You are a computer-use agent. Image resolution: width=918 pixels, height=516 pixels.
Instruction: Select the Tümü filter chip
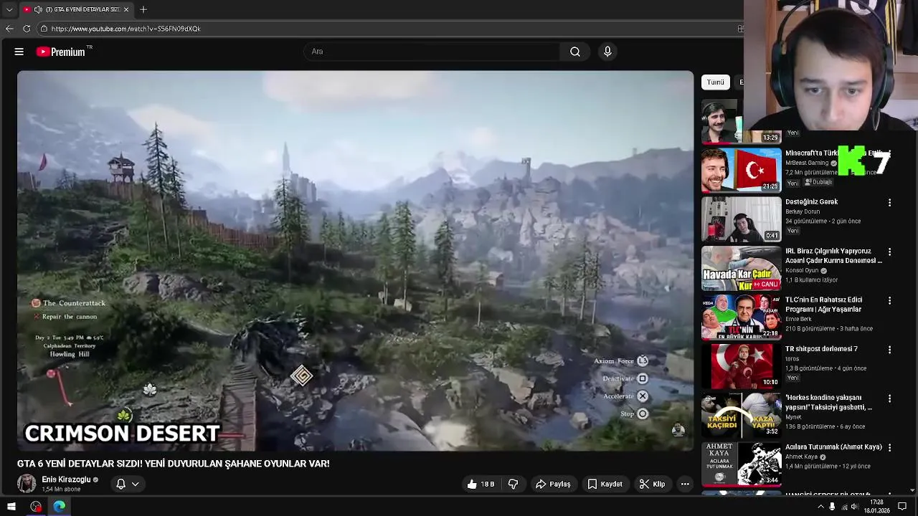click(x=715, y=82)
